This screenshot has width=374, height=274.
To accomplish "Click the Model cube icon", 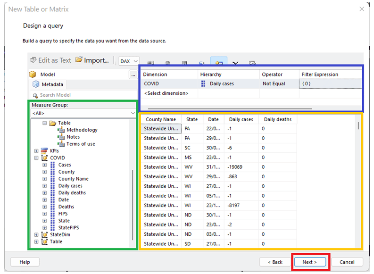I will pos(33,75).
